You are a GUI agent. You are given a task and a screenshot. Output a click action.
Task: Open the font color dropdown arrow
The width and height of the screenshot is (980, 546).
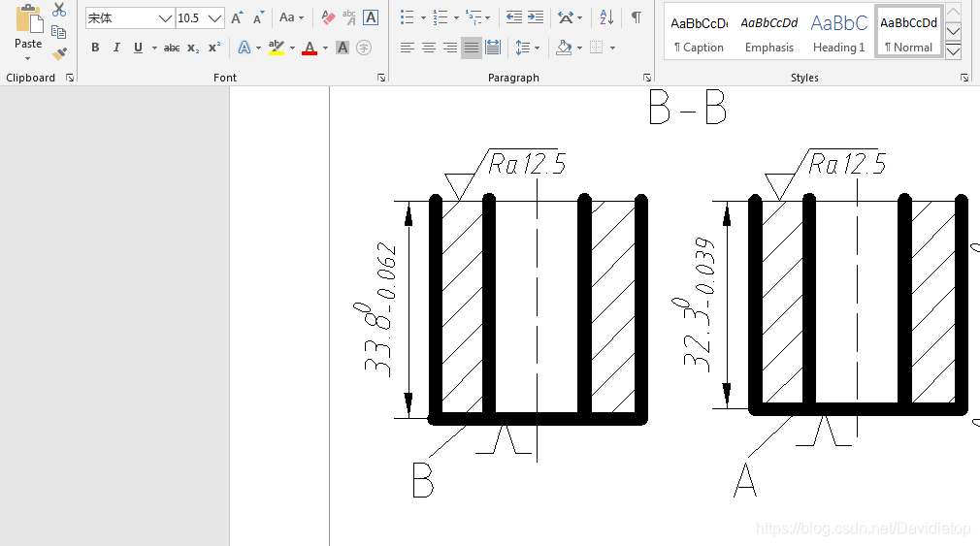pyautogui.click(x=325, y=48)
